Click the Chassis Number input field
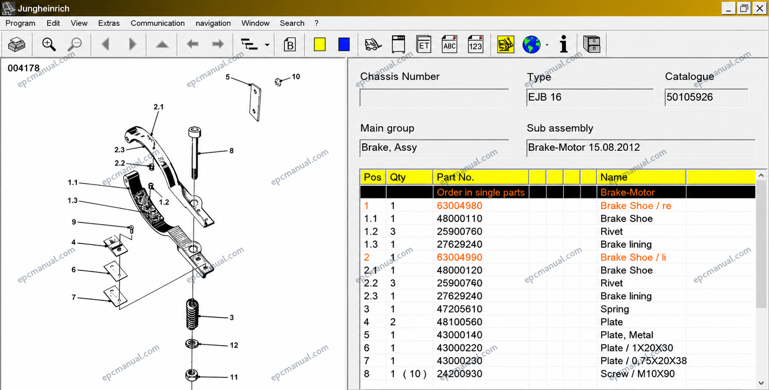Image resolution: width=769 pixels, height=390 pixels. [435, 97]
